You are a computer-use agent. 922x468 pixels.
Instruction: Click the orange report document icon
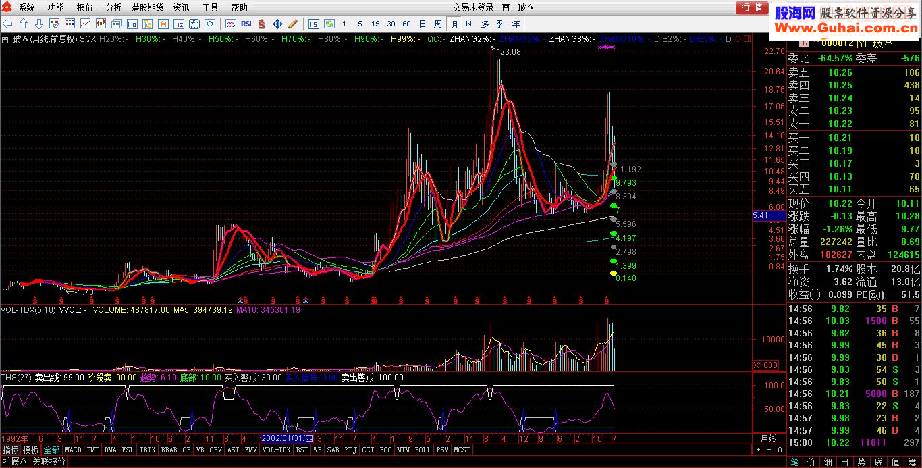[x=163, y=24]
